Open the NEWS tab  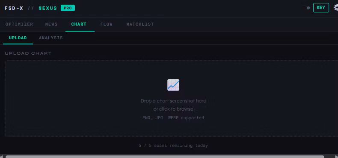point(51,24)
